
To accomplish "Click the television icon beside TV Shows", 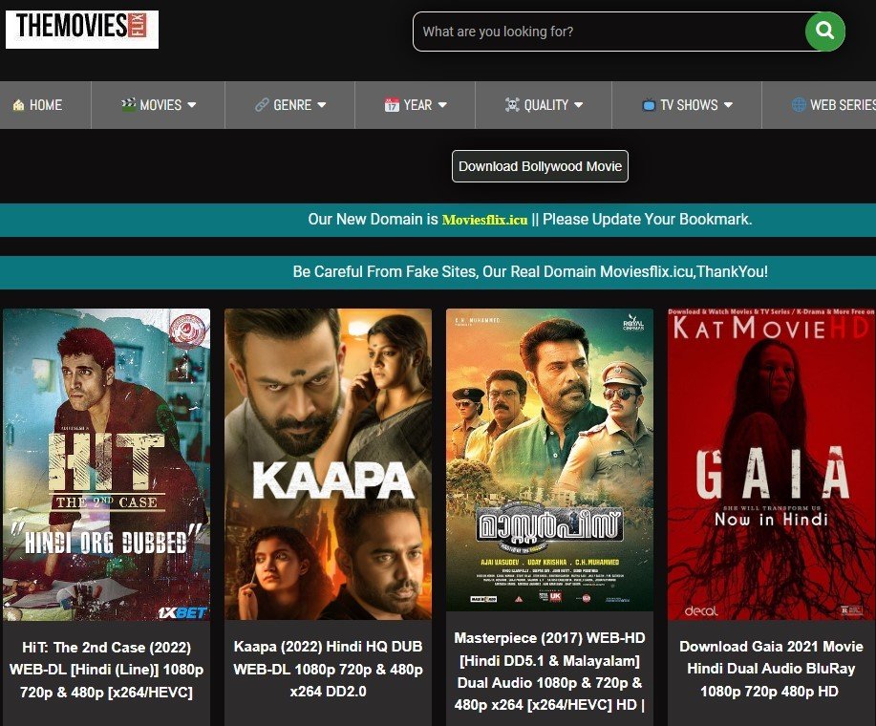I will tap(649, 105).
